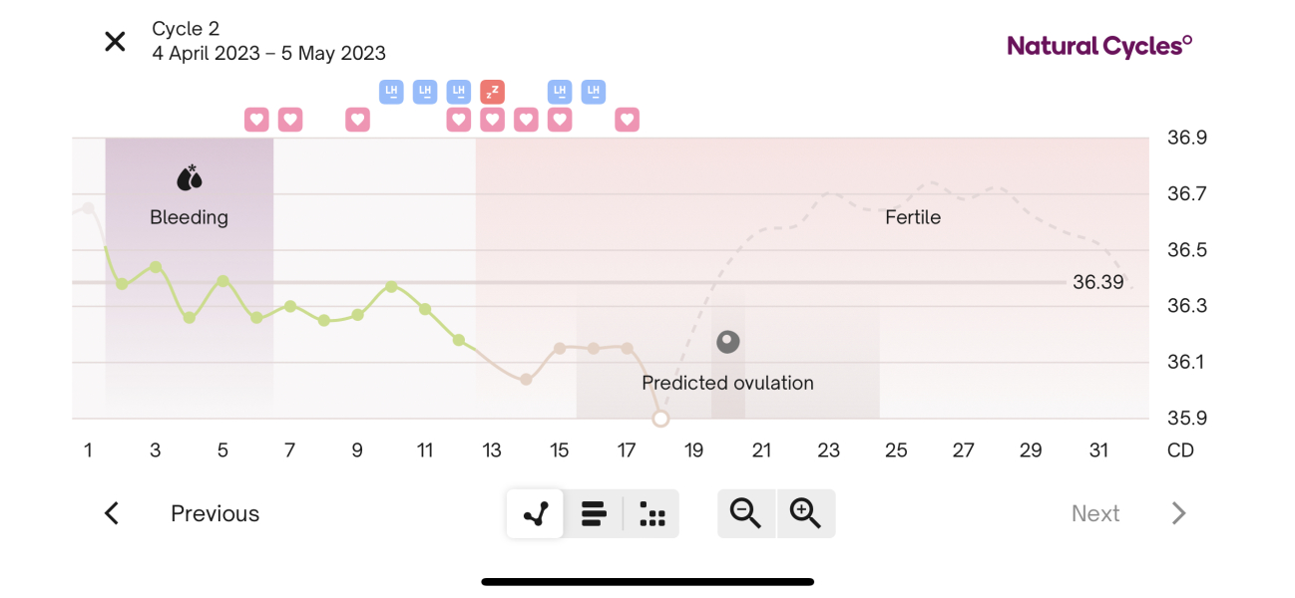
Task: Switch to the dot grid view
Action: tap(651, 514)
